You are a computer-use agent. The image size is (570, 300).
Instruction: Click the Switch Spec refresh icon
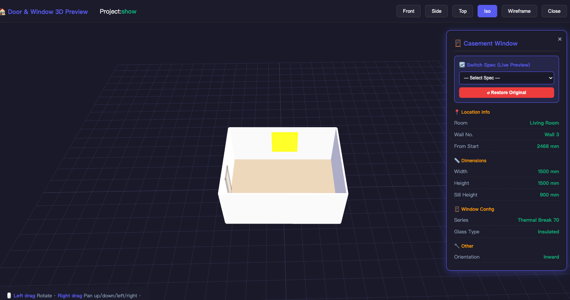click(462, 65)
